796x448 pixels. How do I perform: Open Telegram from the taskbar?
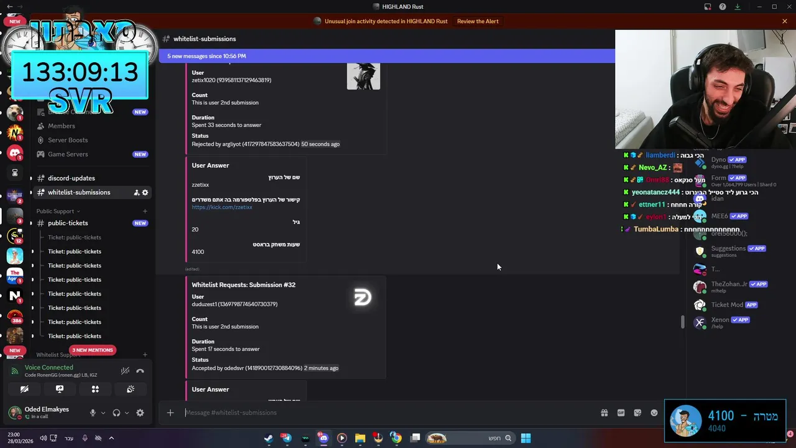pyautogui.click(x=287, y=438)
